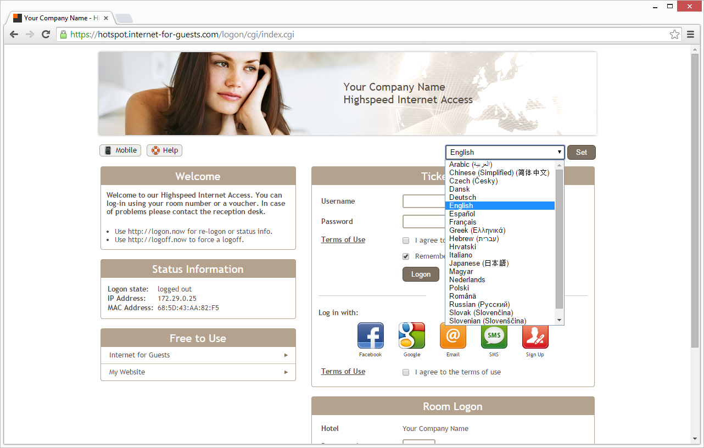Submit the Logon button
The image size is (704, 448).
(421, 275)
